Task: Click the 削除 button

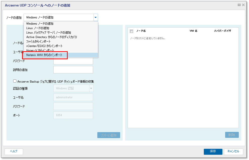Action: [x=232, y=135]
